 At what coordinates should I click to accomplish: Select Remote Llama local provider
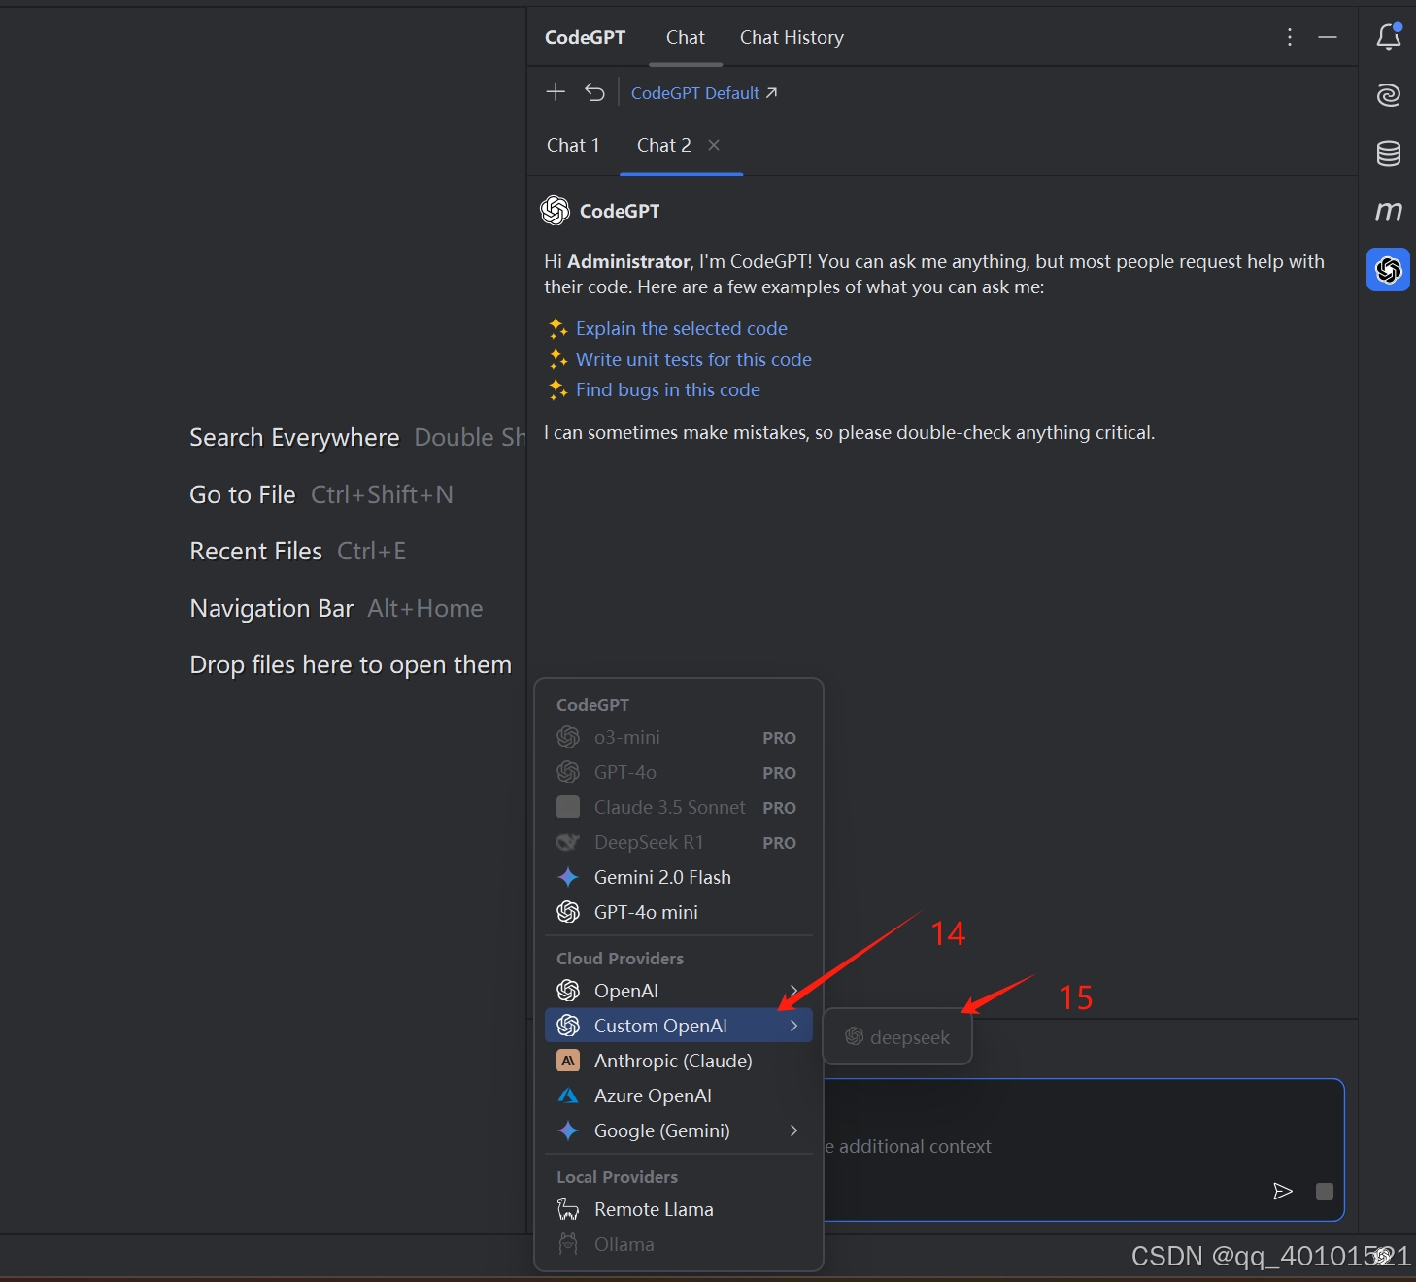click(x=679, y=1209)
